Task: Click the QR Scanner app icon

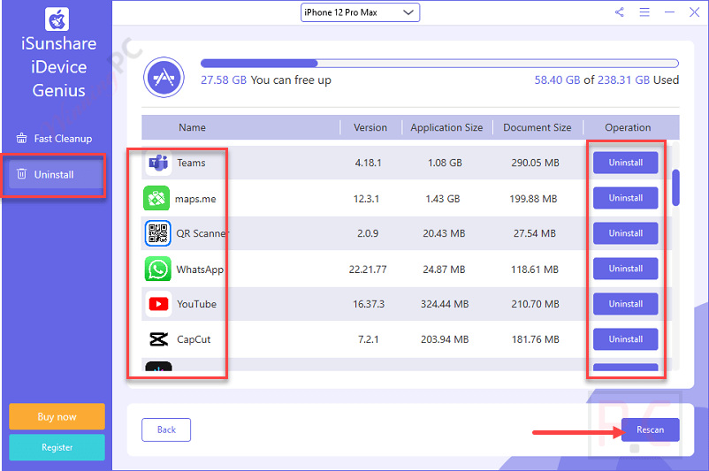Action: (x=158, y=233)
